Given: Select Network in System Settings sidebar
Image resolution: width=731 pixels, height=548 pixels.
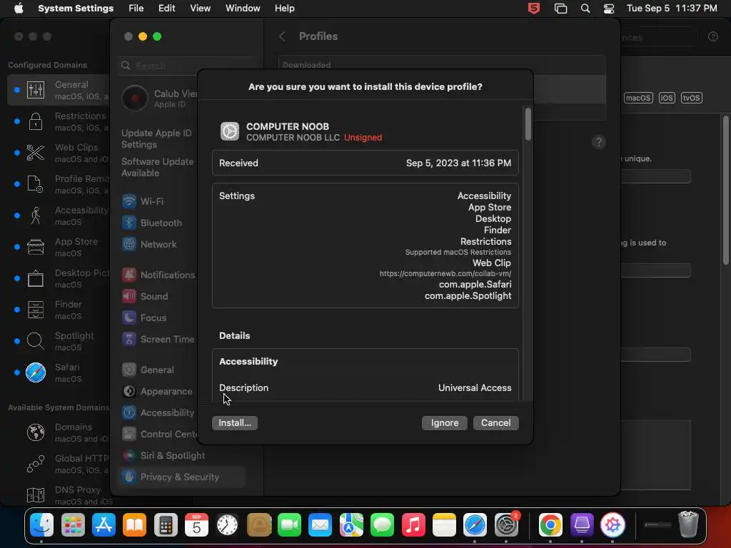Looking at the screenshot, I should coord(150,244).
